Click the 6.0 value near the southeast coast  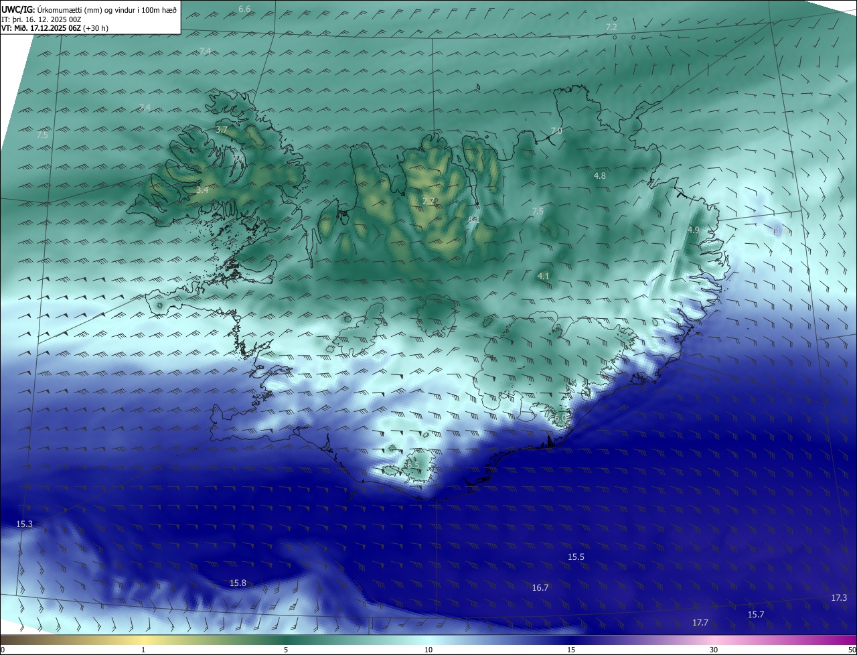click(x=560, y=419)
